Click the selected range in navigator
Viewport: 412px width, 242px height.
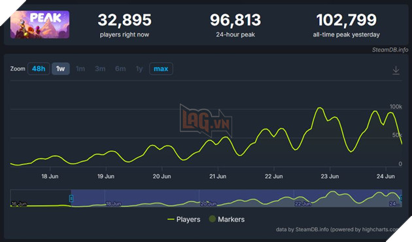click(237, 198)
